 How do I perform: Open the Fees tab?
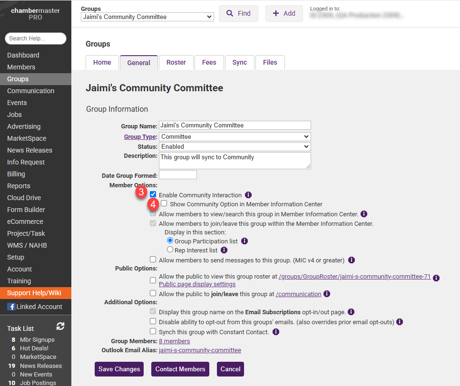click(x=209, y=62)
